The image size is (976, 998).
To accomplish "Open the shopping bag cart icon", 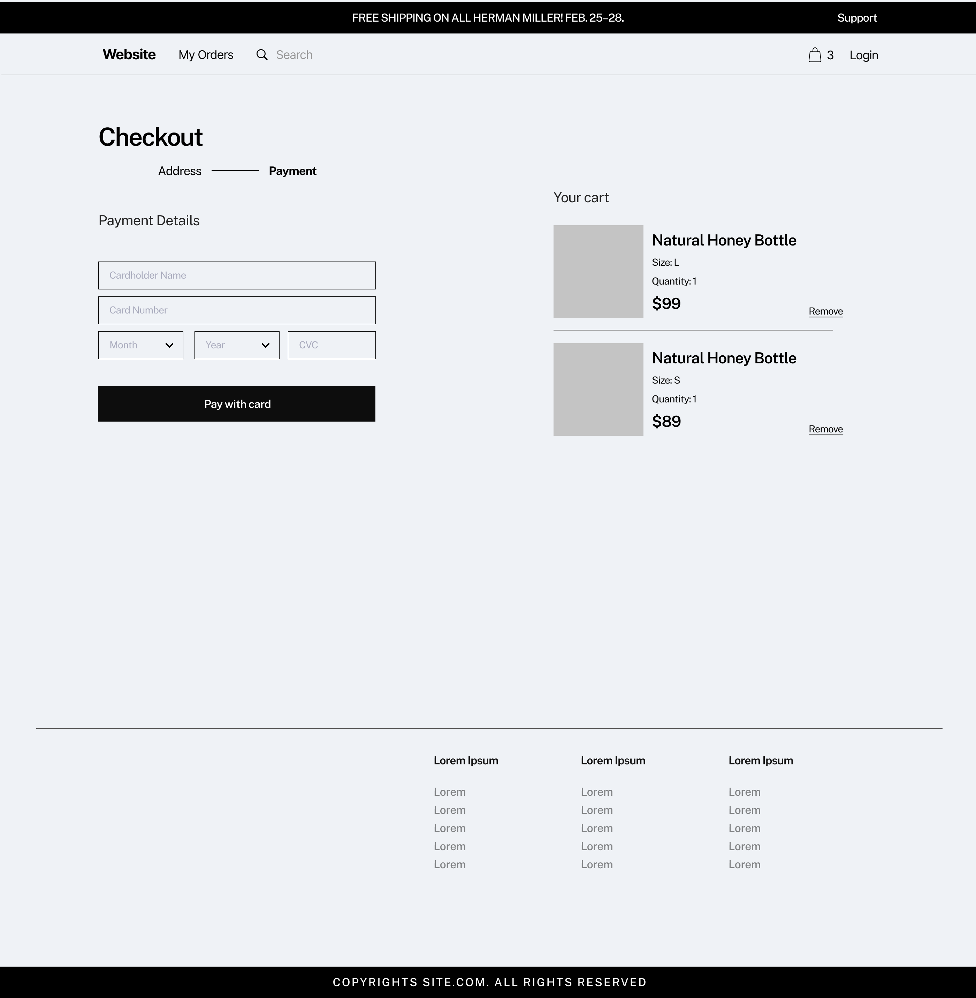I will (x=815, y=55).
